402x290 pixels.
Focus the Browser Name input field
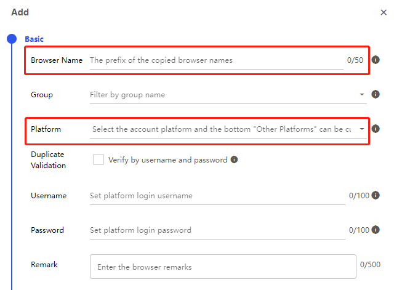(x=215, y=60)
